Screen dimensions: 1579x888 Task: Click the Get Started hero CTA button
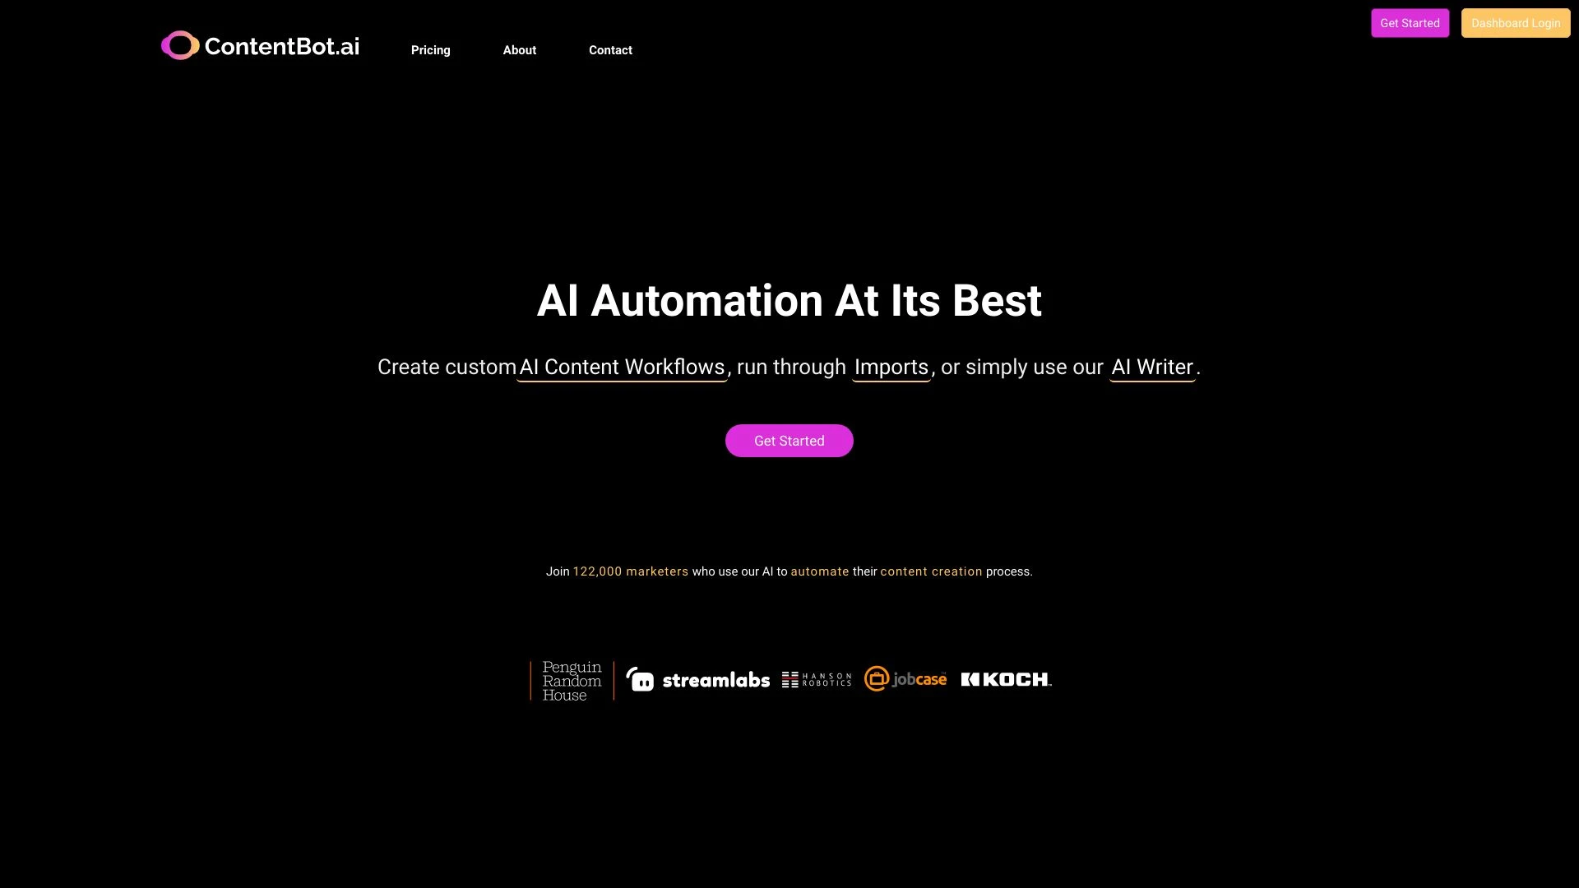coord(789,440)
